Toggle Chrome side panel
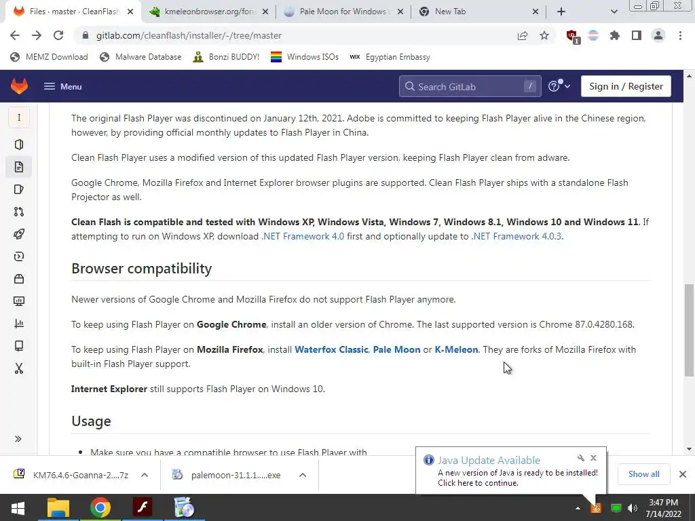This screenshot has width=695, height=521. (x=637, y=35)
